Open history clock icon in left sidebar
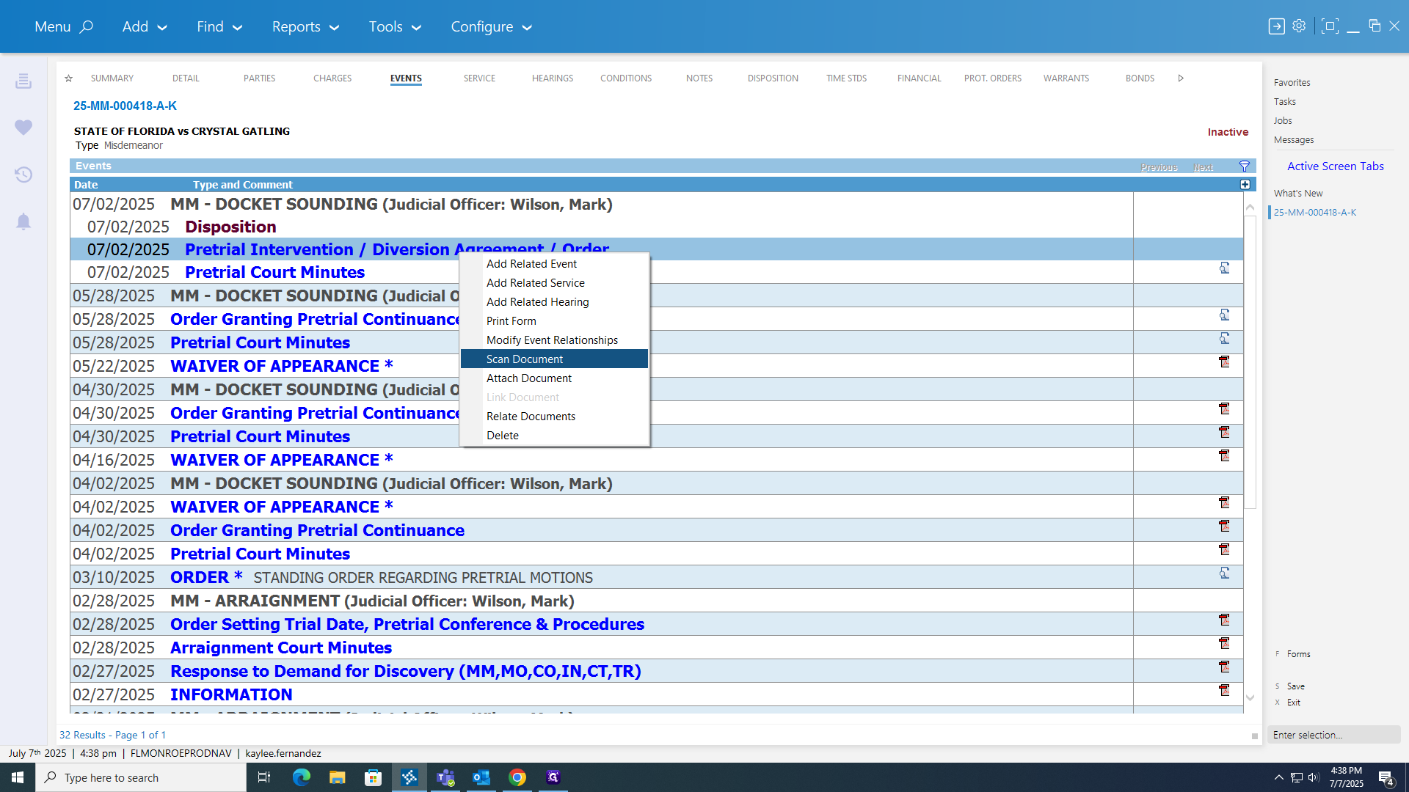The height and width of the screenshot is (792, 1409). click(x=23, y=175)
